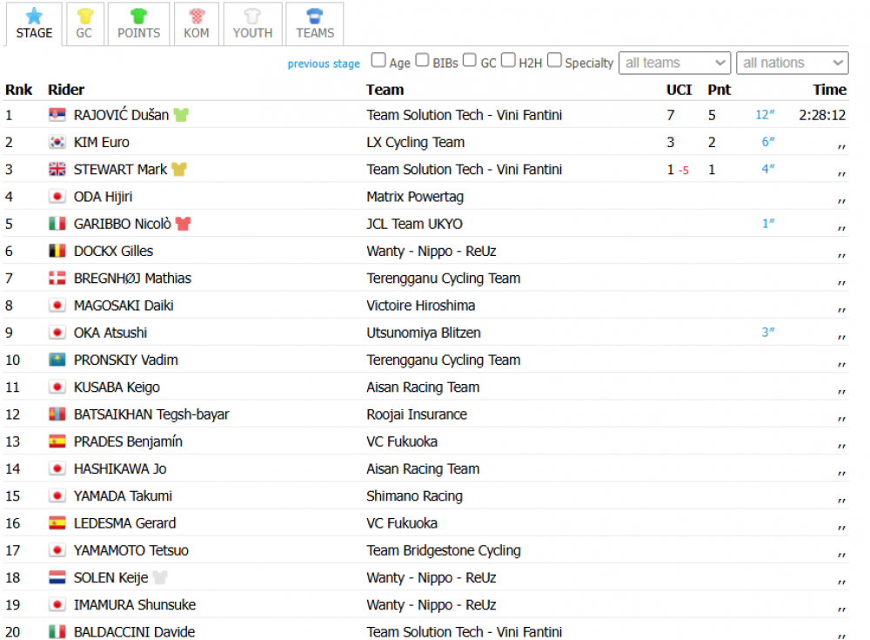Open rider KIM Euro's profile
This screenshot has width=870, height=640.
point(102,142)
